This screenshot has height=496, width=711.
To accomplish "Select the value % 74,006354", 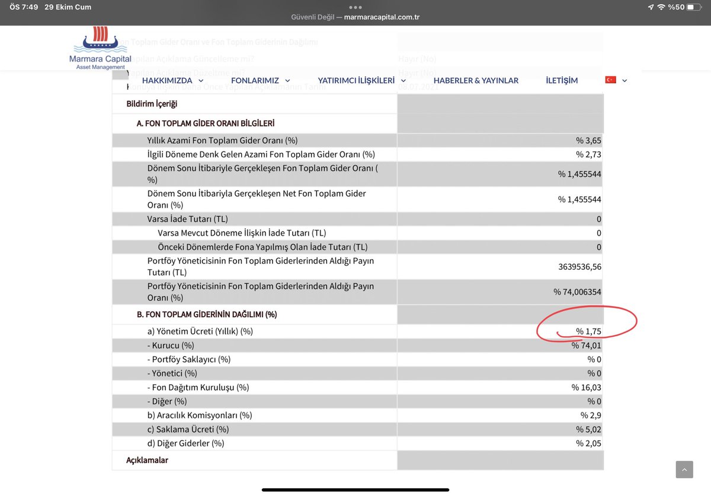I will (578, 292).
